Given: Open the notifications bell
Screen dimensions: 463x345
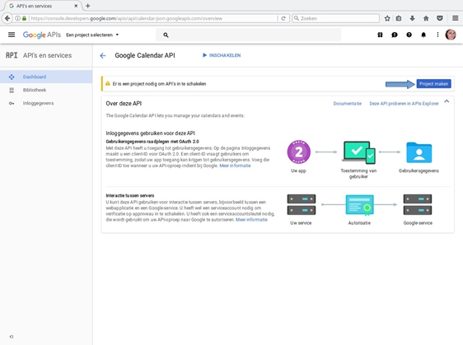Looking at the screenshot, I should point(423,35).
